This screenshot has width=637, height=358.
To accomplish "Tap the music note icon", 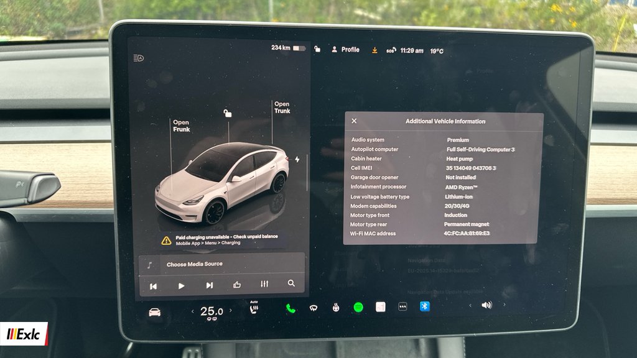I will pos(149,265).
